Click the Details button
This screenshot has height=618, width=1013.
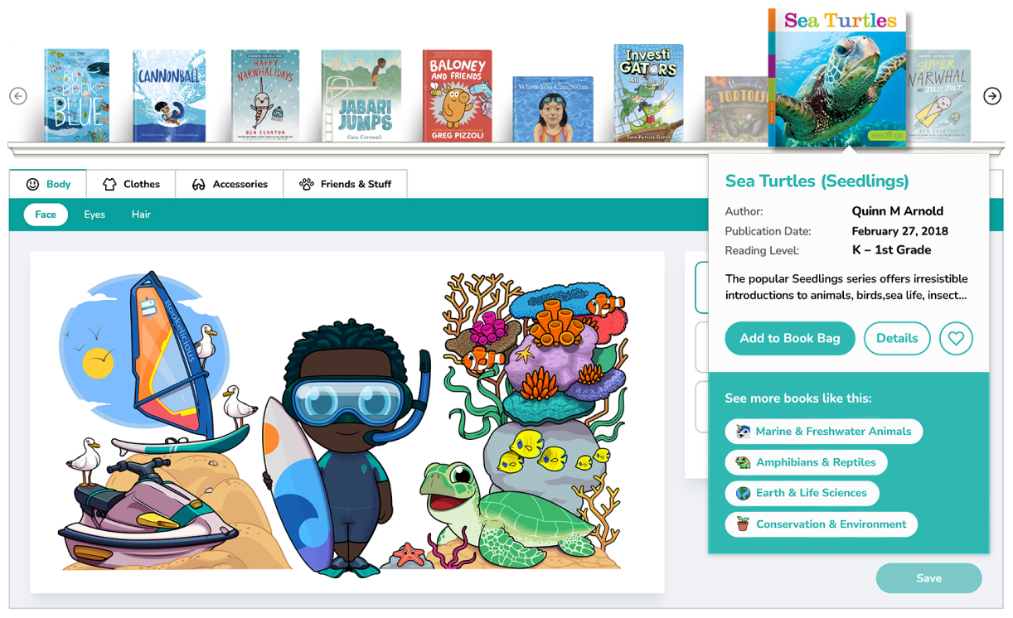click(897, 338)
